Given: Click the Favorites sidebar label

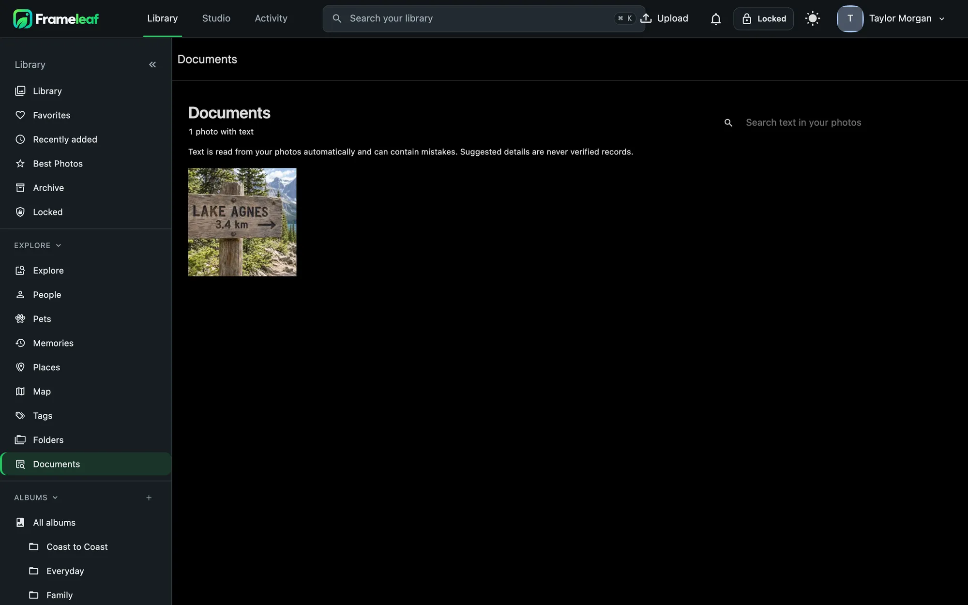Looking at the screenshot, I should 52,115.
